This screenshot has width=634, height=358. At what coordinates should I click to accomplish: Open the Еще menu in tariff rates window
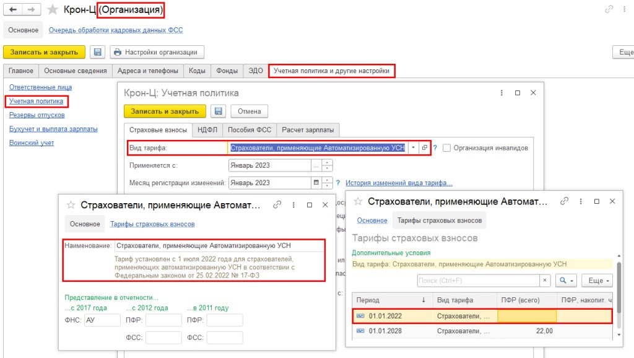click(598, 281)
